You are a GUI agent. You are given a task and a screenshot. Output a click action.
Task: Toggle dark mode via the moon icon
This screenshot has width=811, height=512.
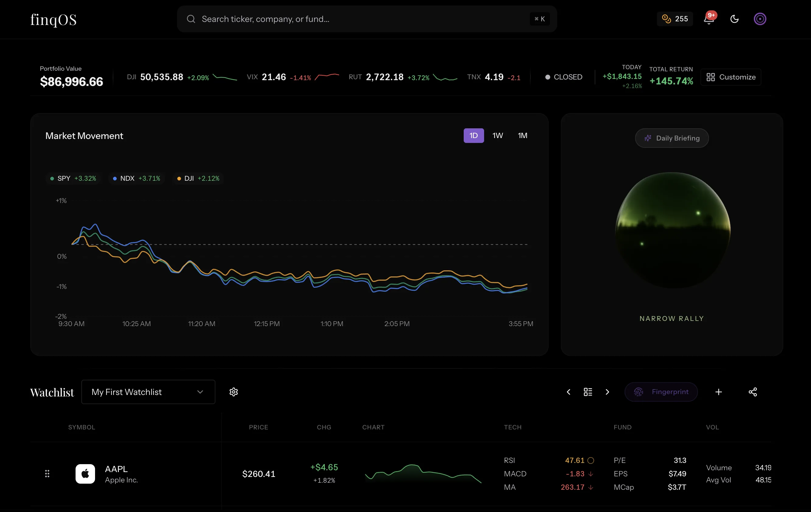[x=735, y=19]
